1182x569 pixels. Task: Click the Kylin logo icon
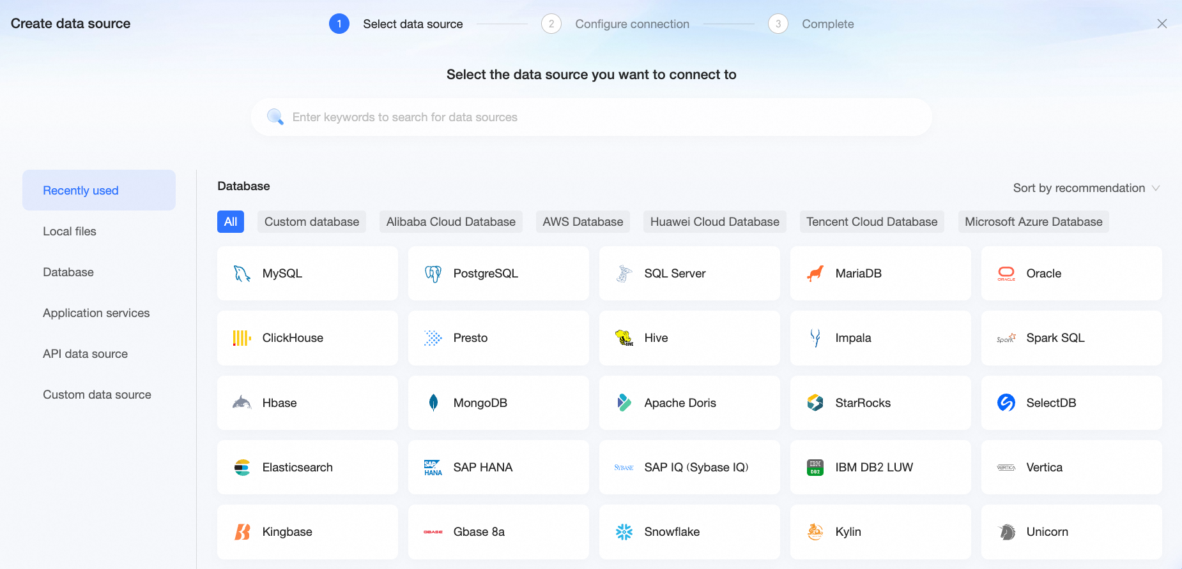pyautogui.click(x=815, y=532)
